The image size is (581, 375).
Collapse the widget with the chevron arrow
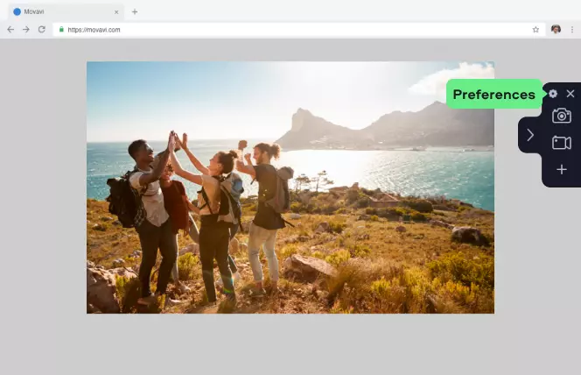(x=530, y=135)
